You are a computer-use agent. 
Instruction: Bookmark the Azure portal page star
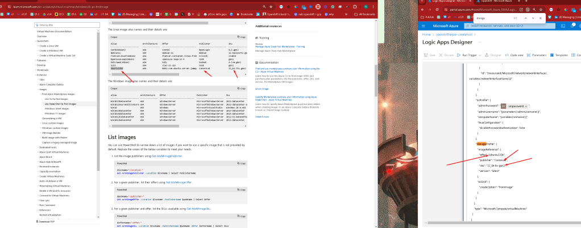(541, 9)
